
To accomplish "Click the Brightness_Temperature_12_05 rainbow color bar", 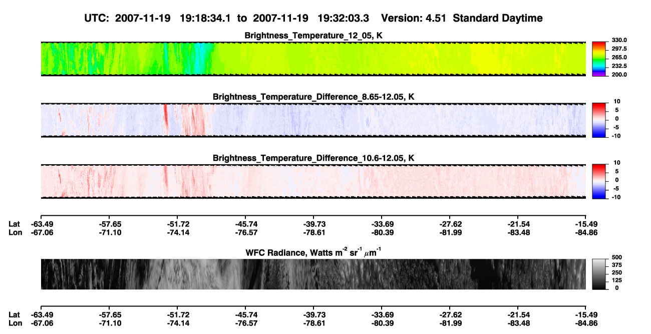I will click(600, 58).
